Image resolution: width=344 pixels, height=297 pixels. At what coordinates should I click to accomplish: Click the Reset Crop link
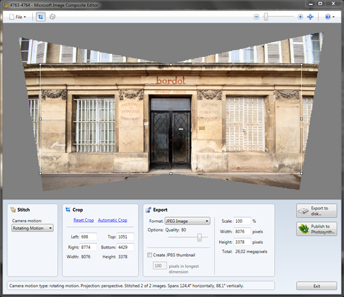pyautogui.click(x=84, y=220)
